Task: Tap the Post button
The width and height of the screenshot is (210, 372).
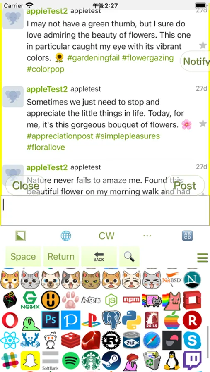Action: pos(185,186)
